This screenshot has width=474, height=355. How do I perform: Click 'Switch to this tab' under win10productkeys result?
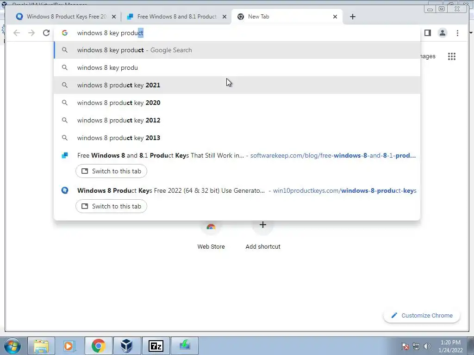point(111,206)
